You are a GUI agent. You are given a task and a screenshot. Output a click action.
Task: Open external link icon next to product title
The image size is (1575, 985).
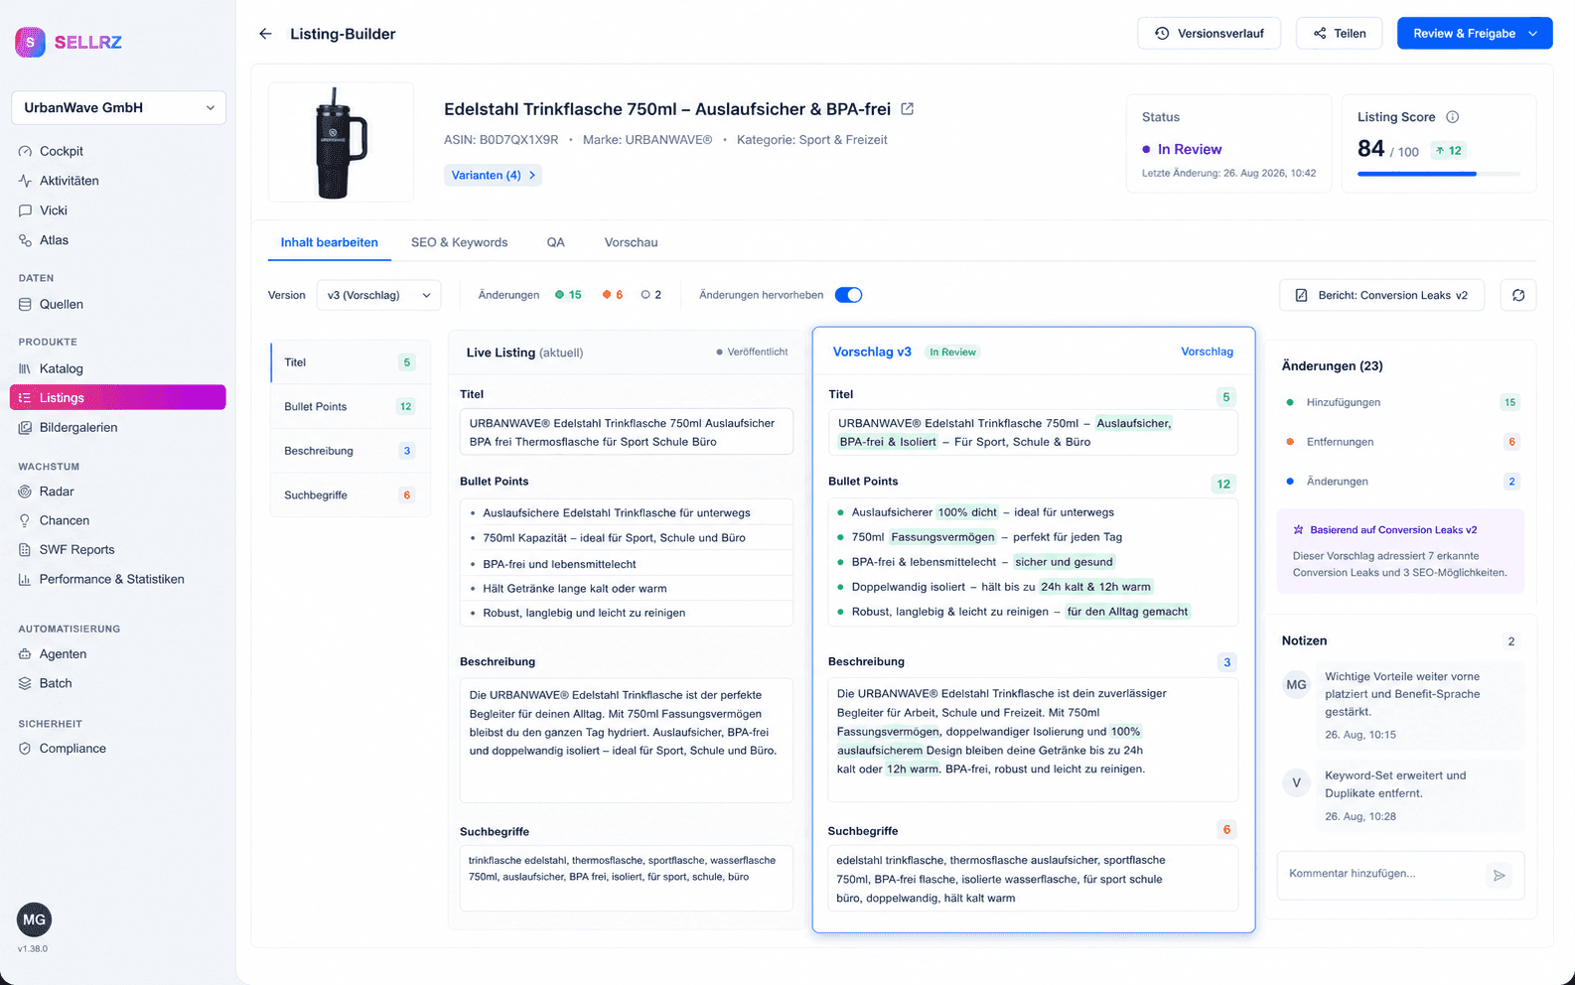907,109
